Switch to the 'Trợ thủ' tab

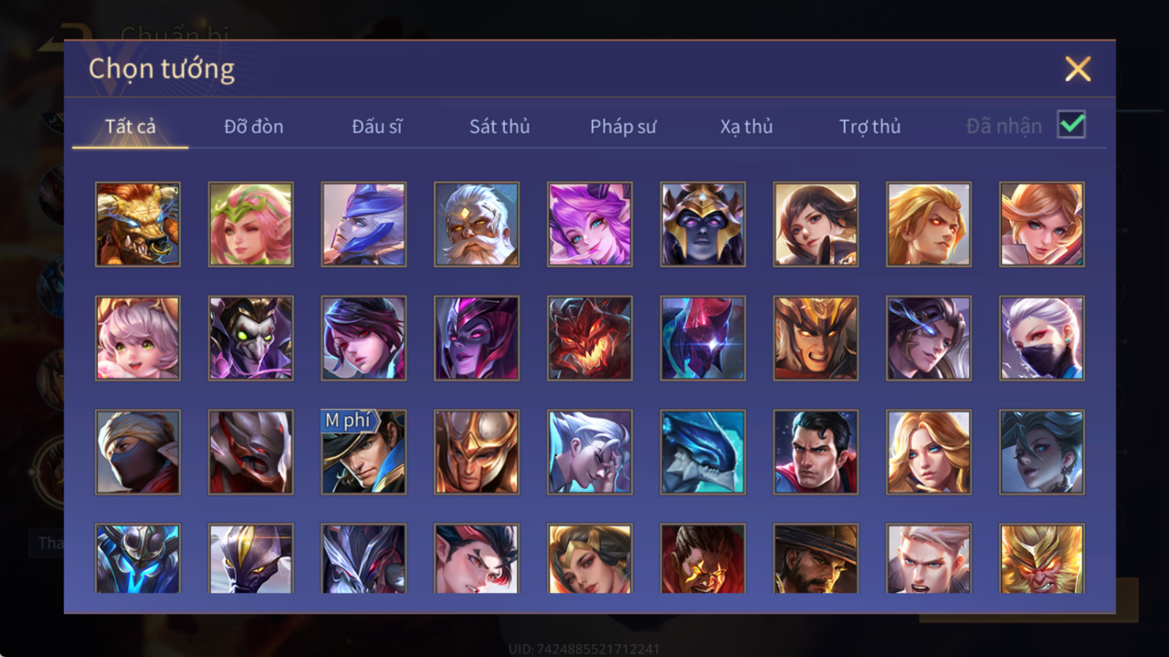pos(869,126)
